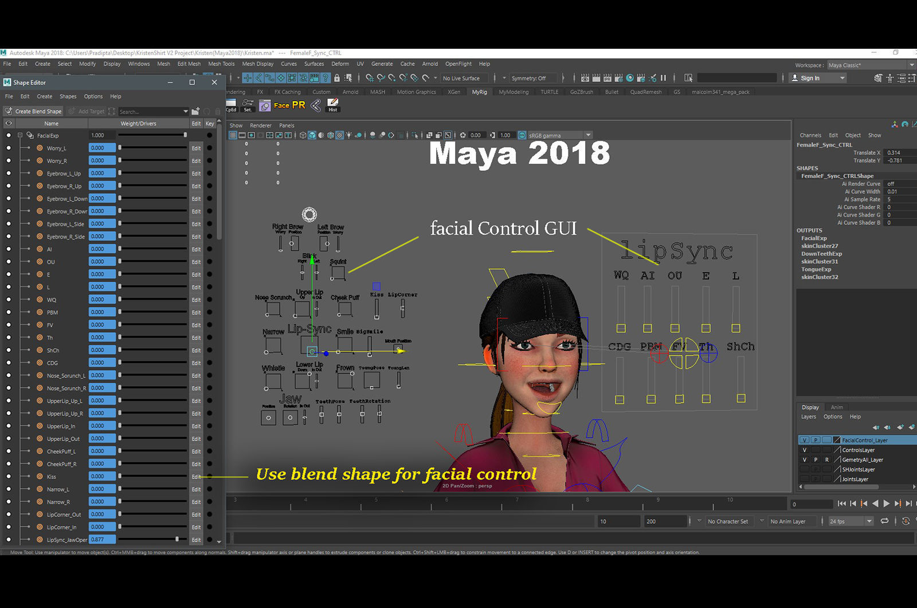
Task: Open the viewport Renderer menu
Action: 261,125
